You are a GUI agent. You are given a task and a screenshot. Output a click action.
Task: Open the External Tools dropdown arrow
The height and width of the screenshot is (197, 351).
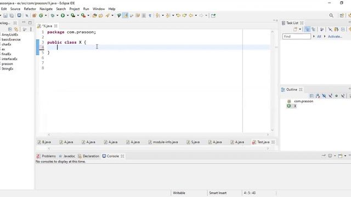pyautogui.click(x=88, y=15)
